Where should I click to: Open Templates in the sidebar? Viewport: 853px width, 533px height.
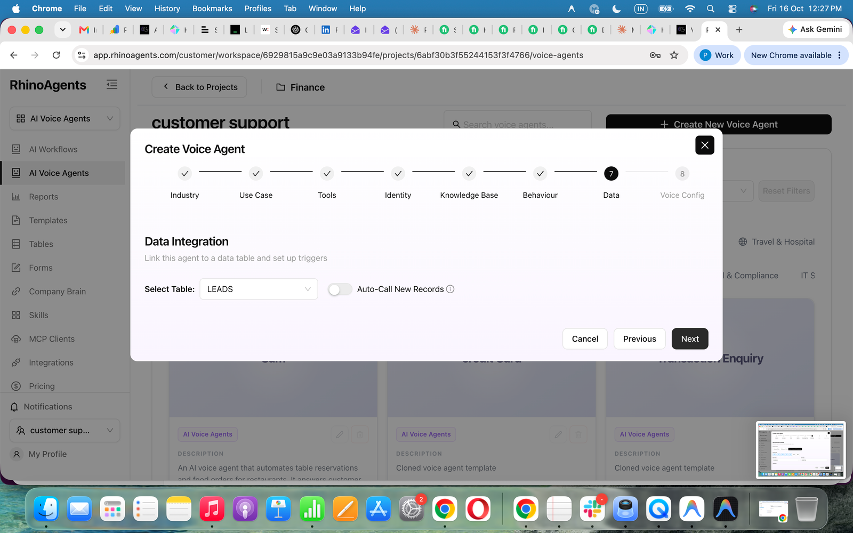[48, 220]
